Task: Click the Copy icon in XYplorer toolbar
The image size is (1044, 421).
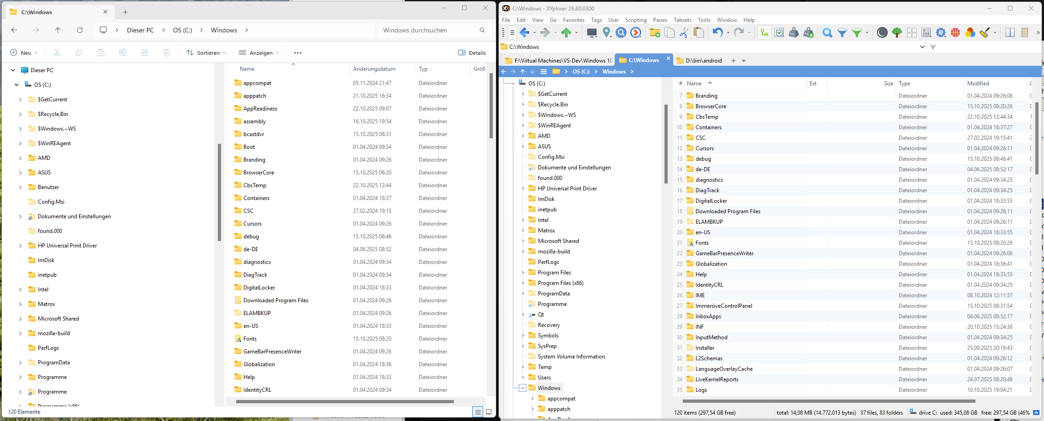Action: coord(670,32)
